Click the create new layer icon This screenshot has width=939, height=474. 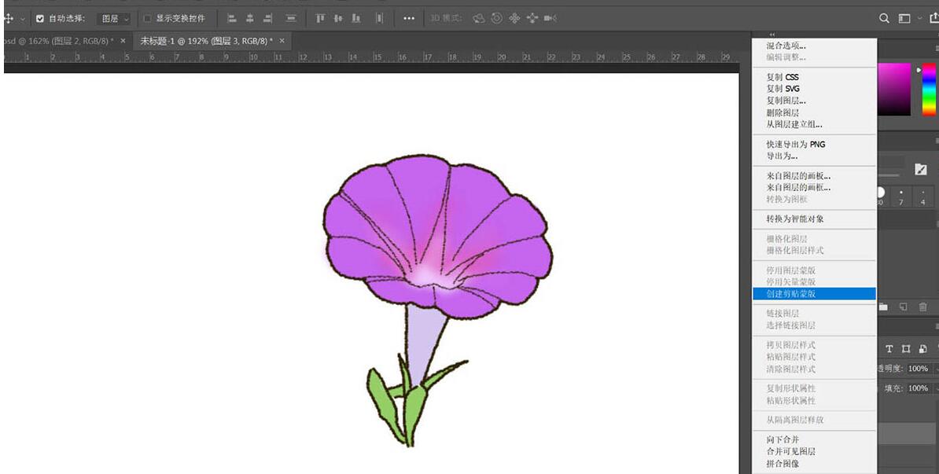[904, 307]
